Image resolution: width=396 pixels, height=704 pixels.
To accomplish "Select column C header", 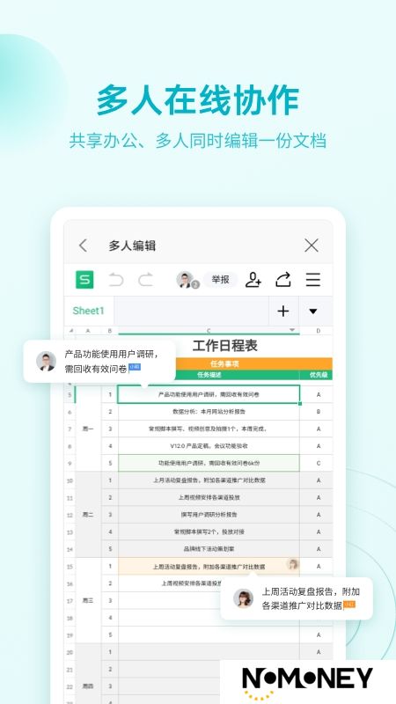I will pyautogui.click(x=209, y=331).
